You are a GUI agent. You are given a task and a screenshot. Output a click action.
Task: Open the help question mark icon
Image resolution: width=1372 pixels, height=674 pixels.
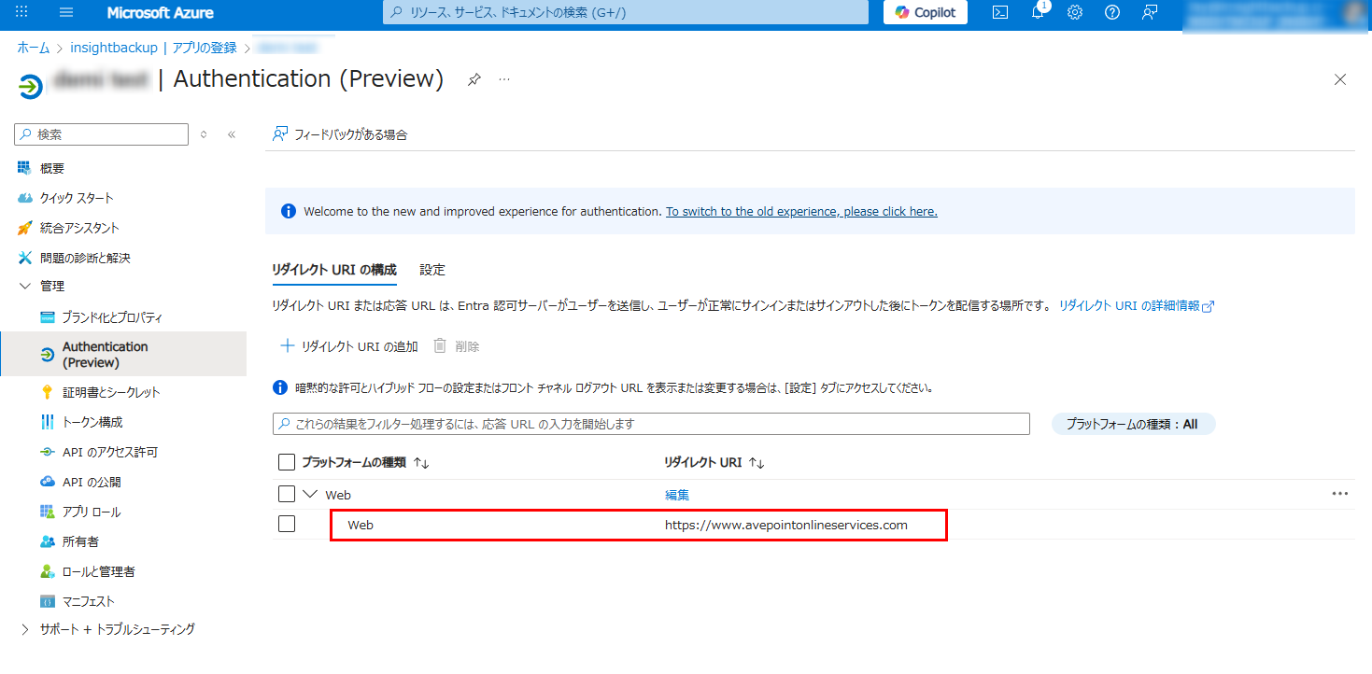click(1112, 12)
